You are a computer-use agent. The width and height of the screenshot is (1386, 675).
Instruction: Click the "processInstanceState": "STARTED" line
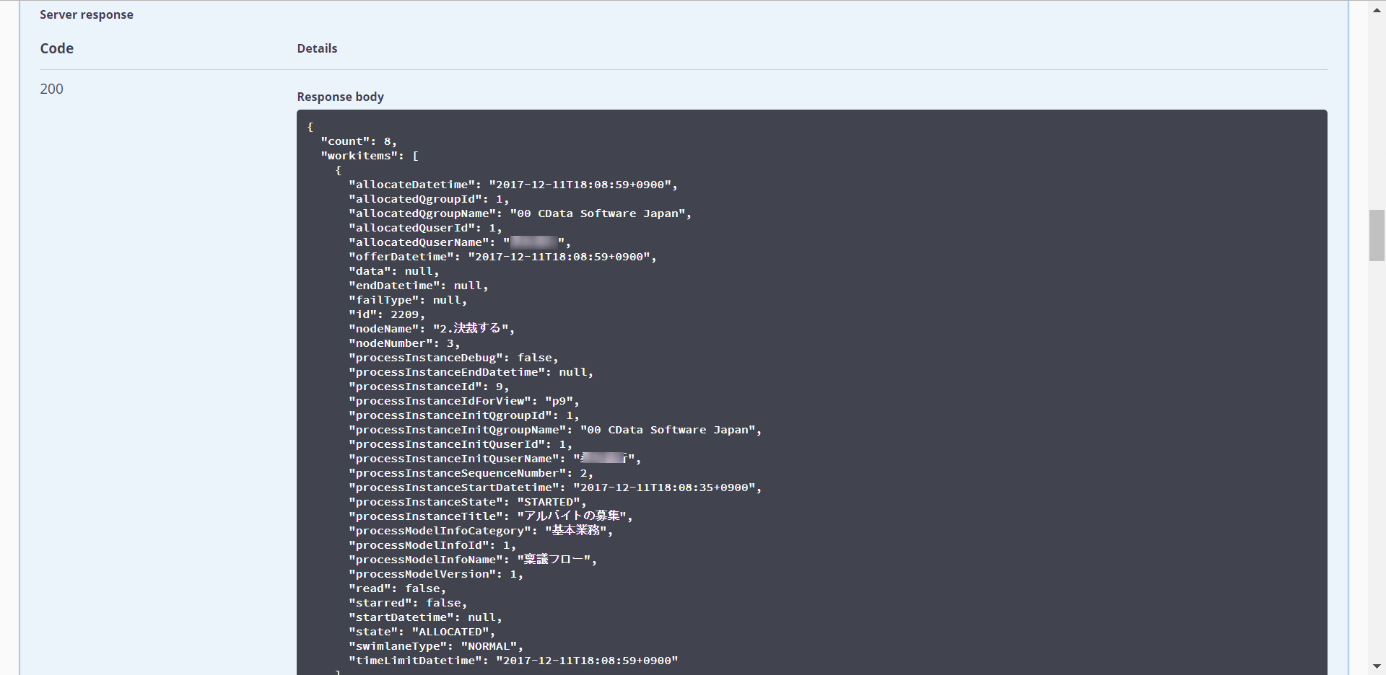468,502
